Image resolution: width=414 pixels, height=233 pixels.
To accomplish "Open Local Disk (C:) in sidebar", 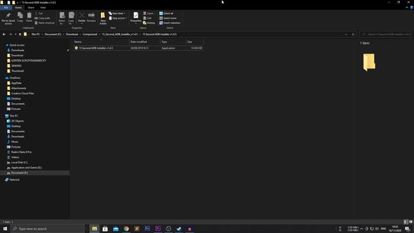I will 19,162.
